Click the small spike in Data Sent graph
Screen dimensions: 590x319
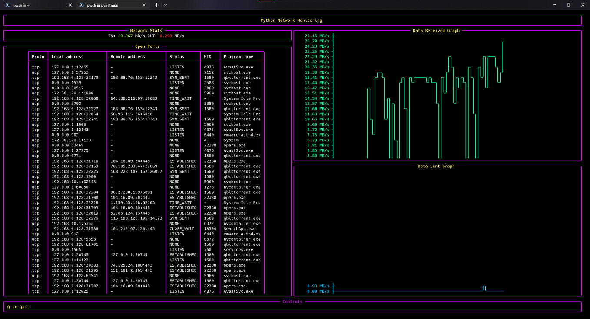pos(484,287)
